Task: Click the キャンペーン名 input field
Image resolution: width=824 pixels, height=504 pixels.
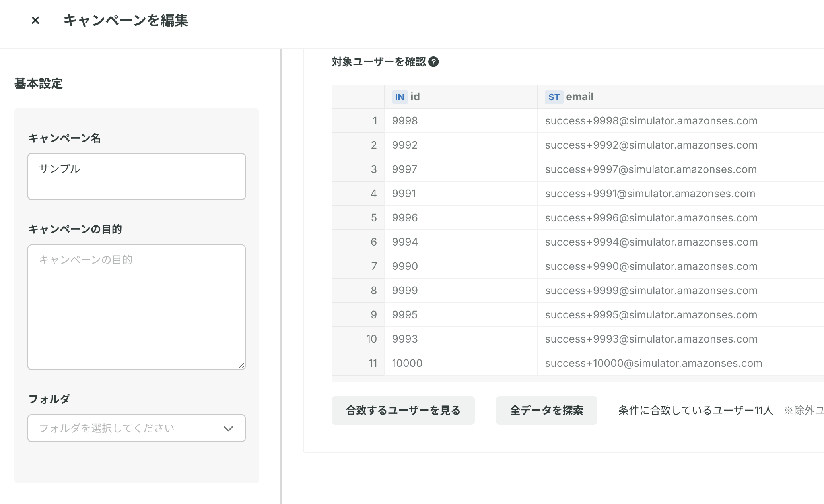Action: (136, 176)
